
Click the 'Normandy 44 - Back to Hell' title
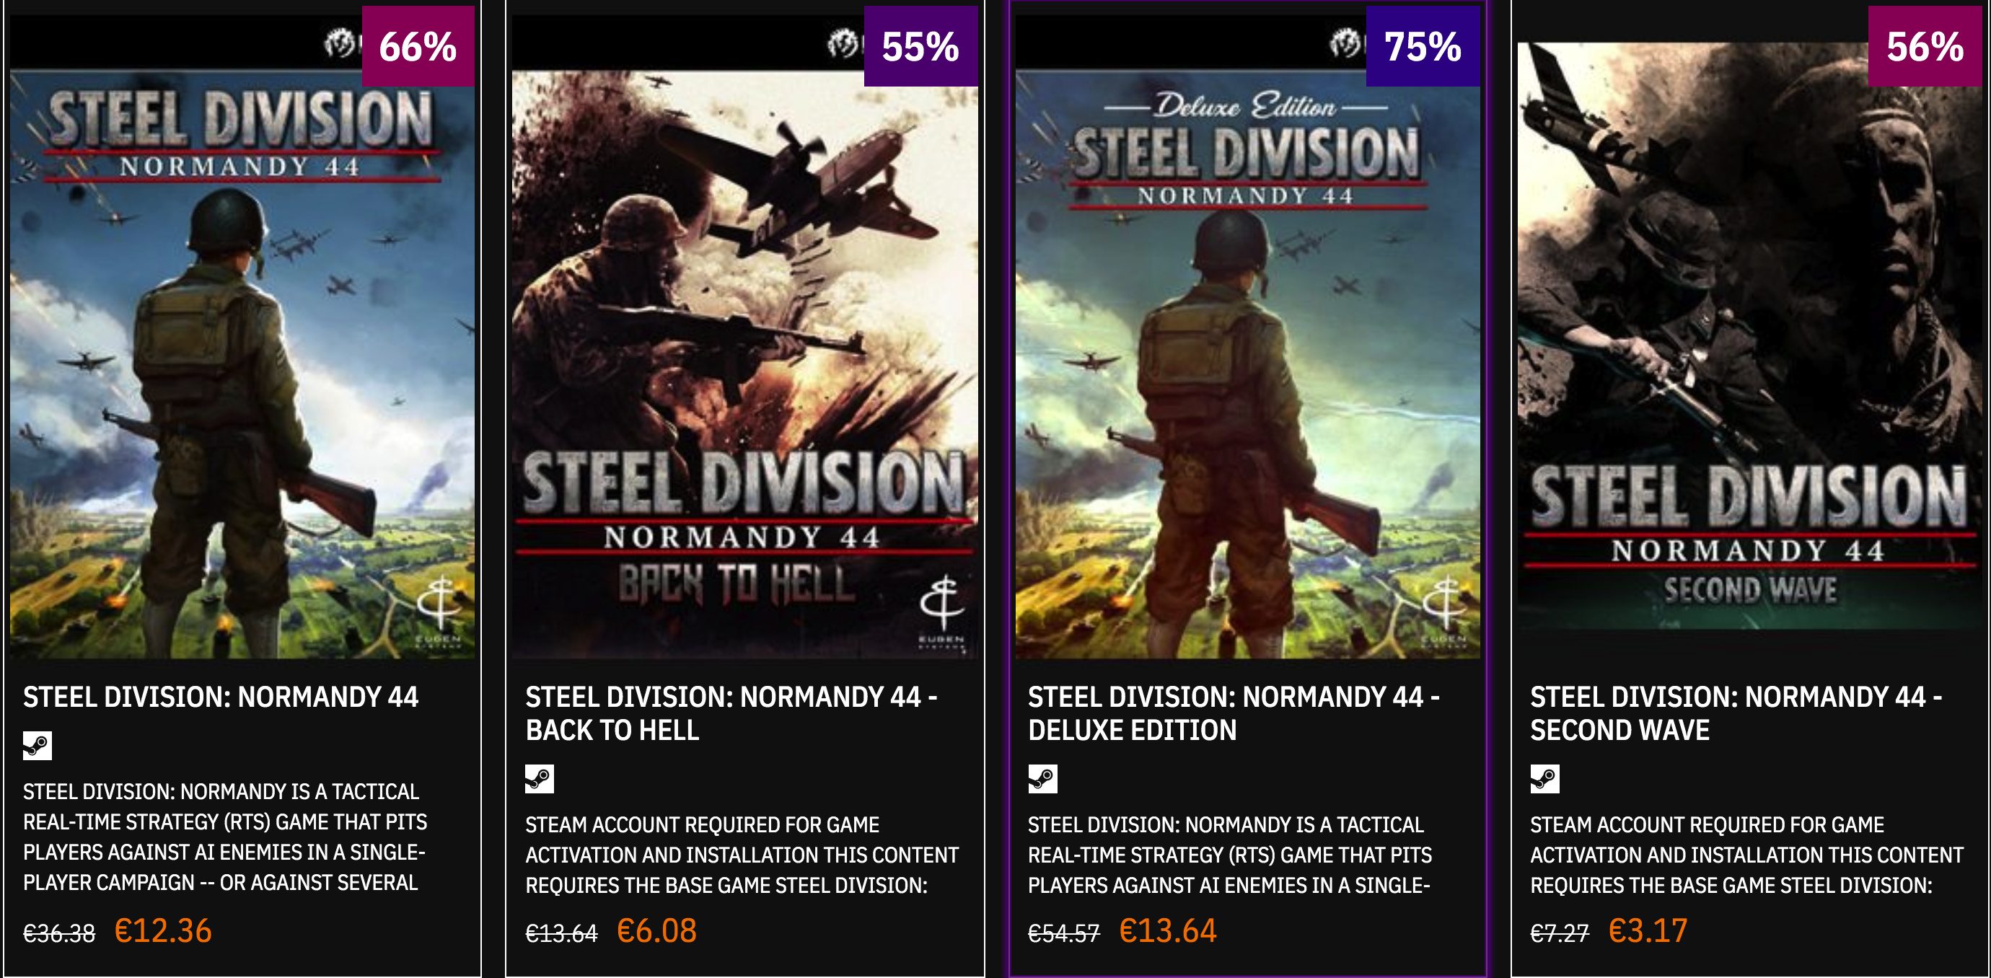tap(730, 713)
